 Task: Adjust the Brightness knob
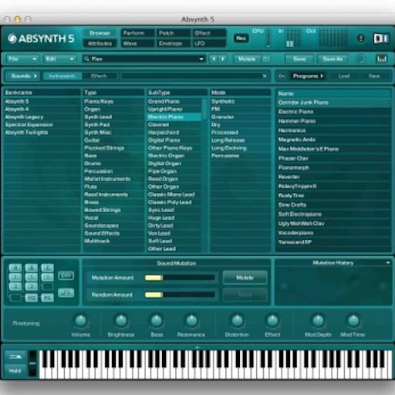tap(121, 321)
